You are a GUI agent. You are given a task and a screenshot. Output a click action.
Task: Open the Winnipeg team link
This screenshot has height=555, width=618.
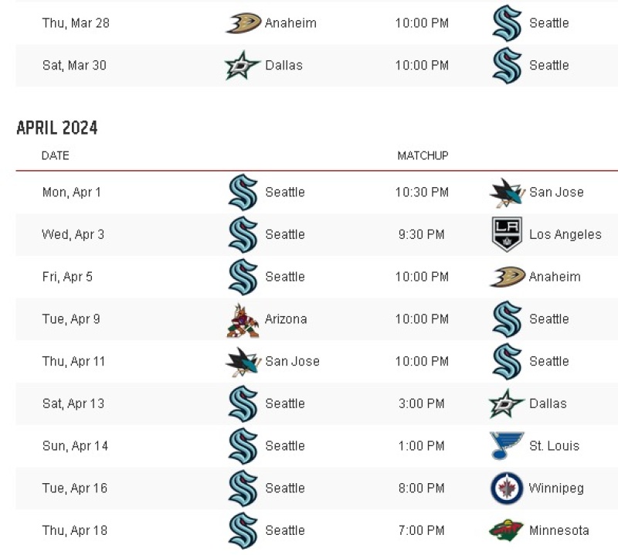click(556, 489)
